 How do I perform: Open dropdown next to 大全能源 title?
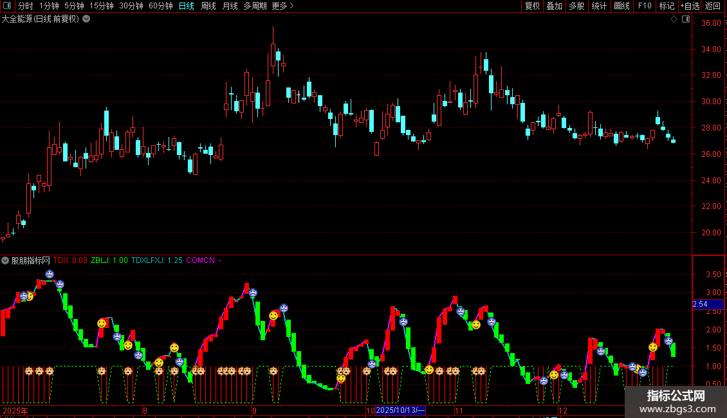[x=86, y=19]
